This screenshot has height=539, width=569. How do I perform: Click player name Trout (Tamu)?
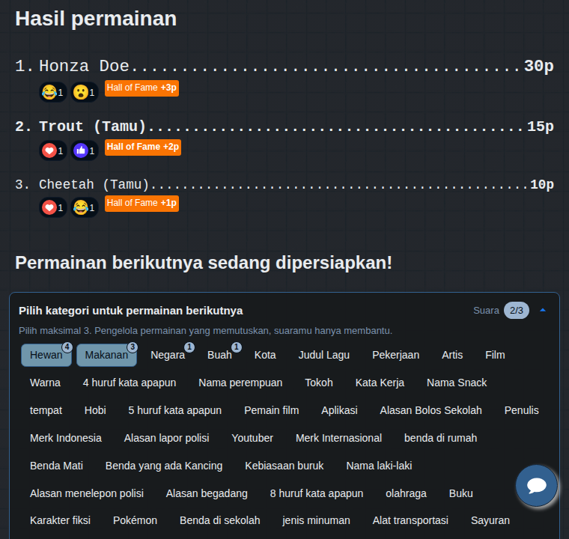[93, 127]
